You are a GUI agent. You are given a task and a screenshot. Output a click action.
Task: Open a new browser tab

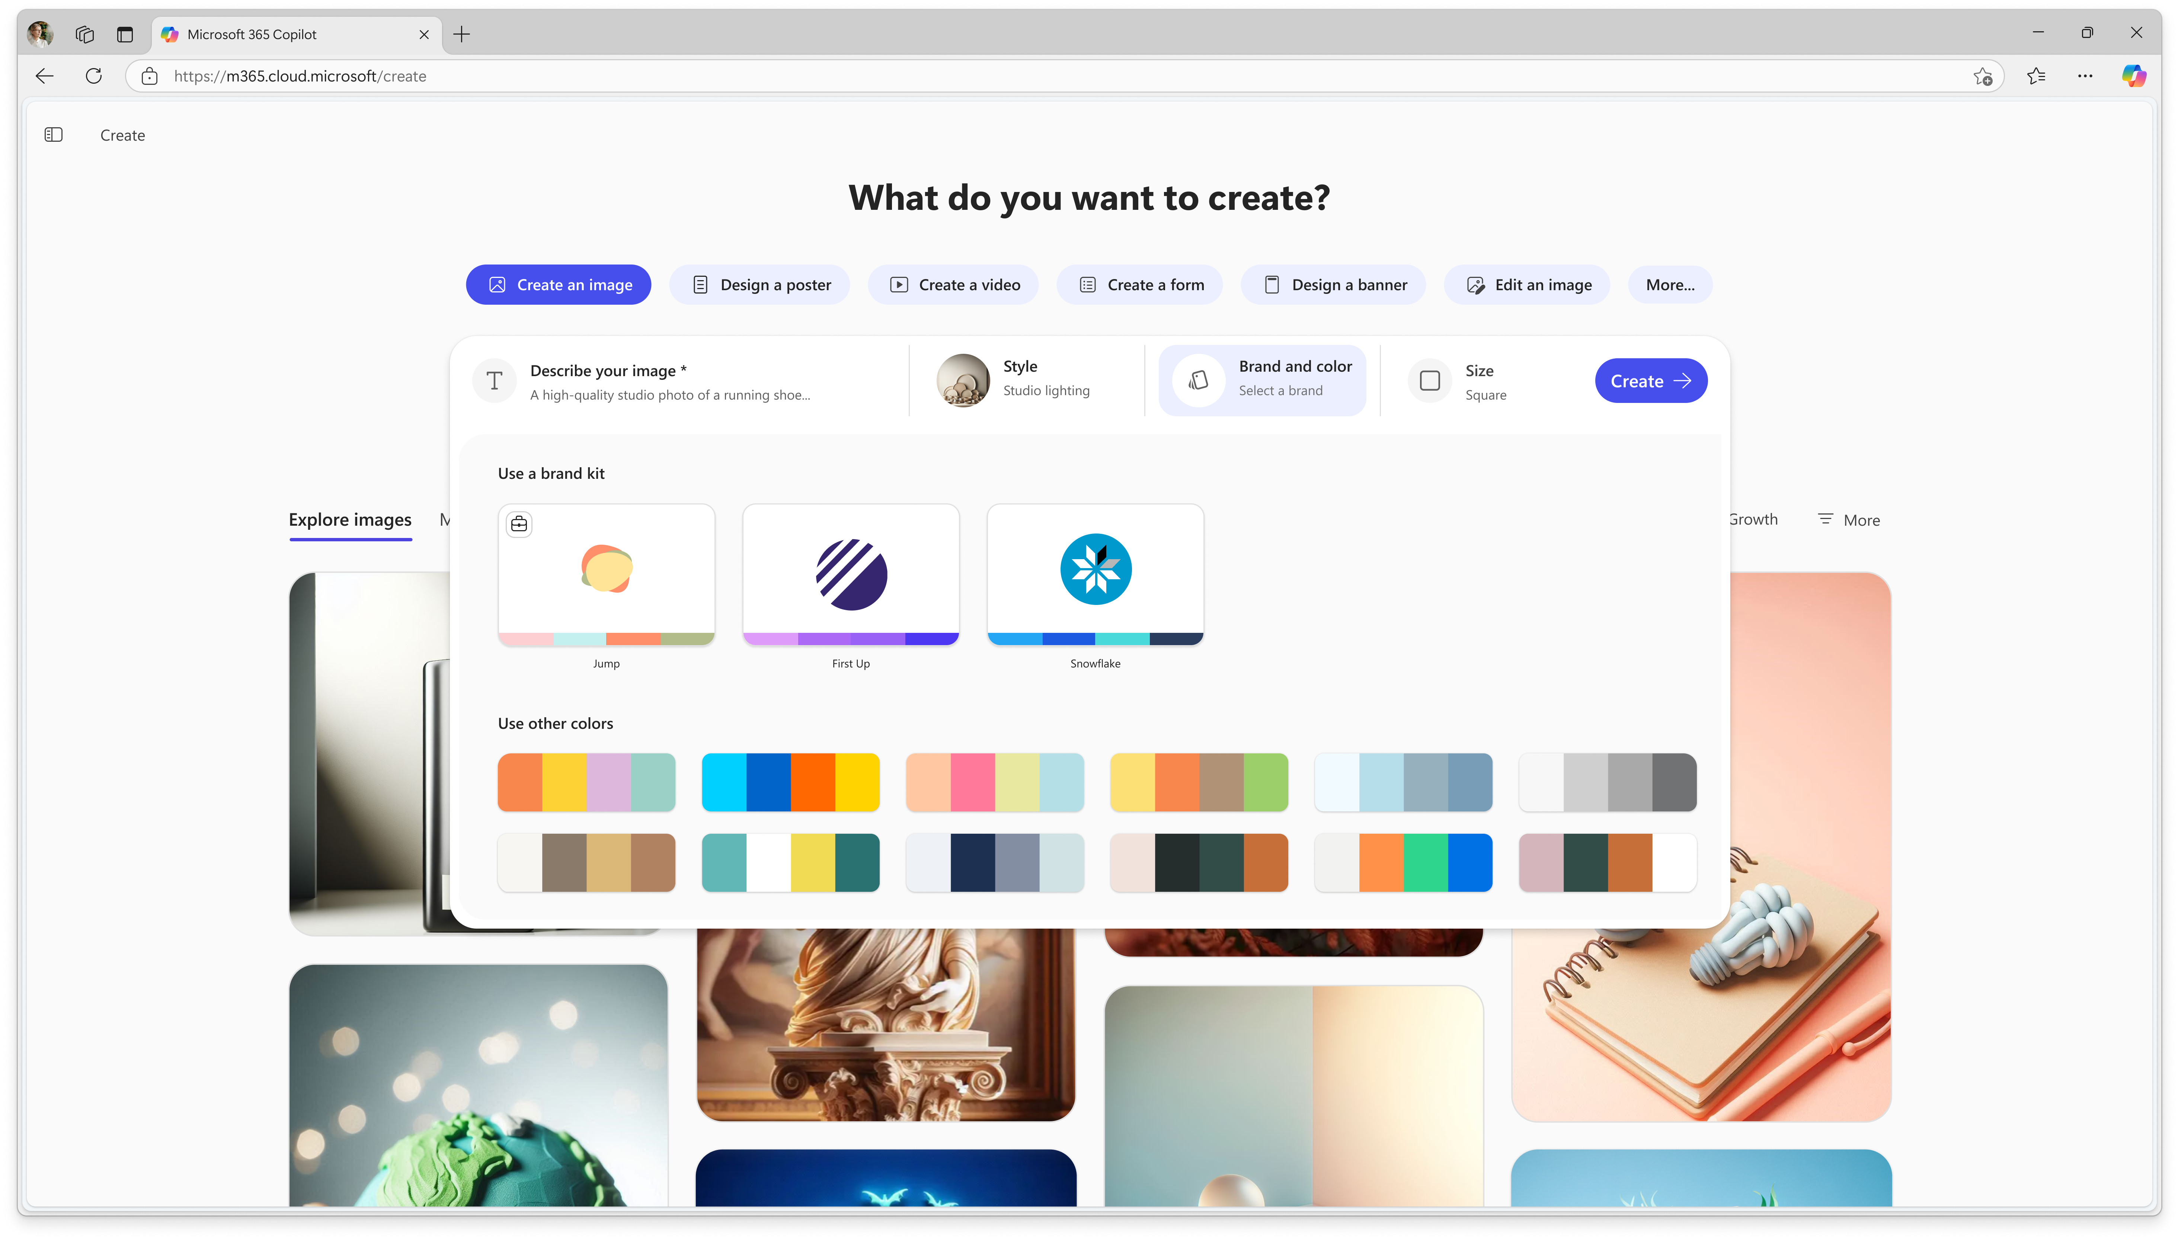[x=462, y=34]
